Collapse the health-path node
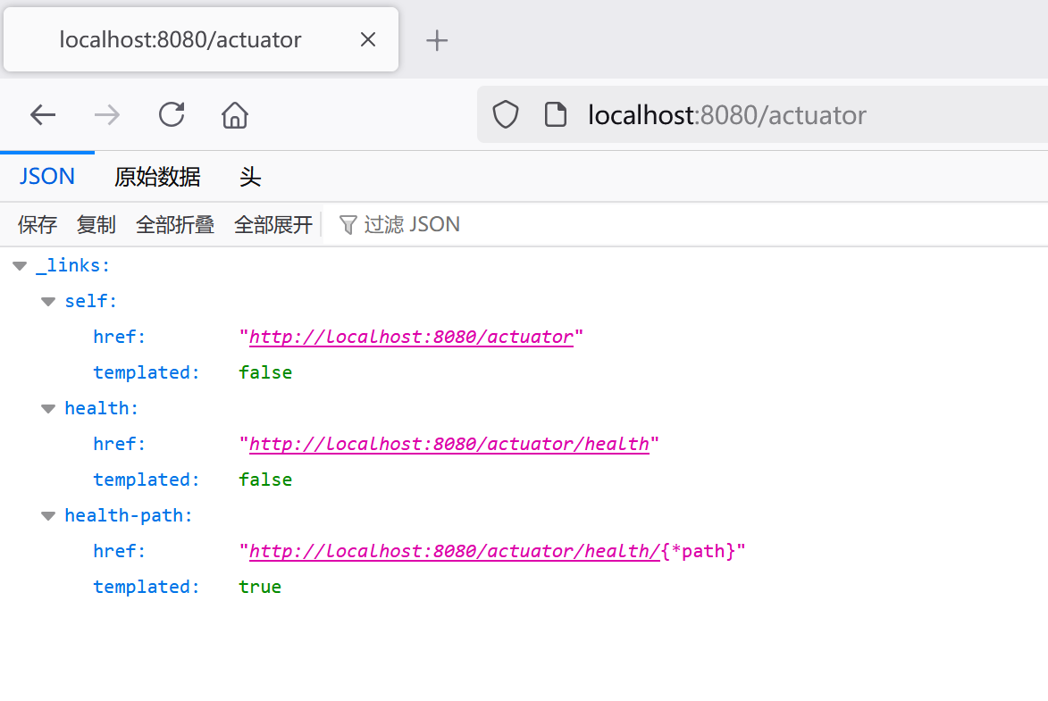This screenshot has height=701, width=1048. point(47,515)
